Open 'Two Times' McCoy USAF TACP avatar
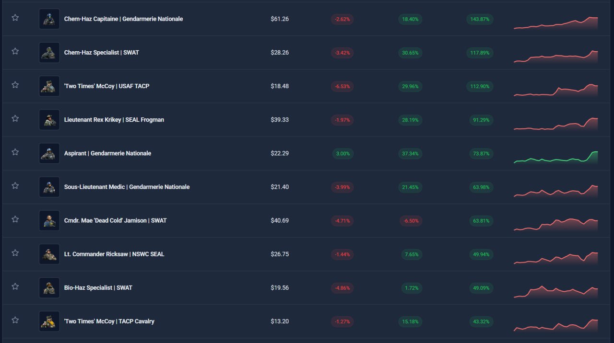The width and height of the screenshot is (614, 343). point(49,86)
